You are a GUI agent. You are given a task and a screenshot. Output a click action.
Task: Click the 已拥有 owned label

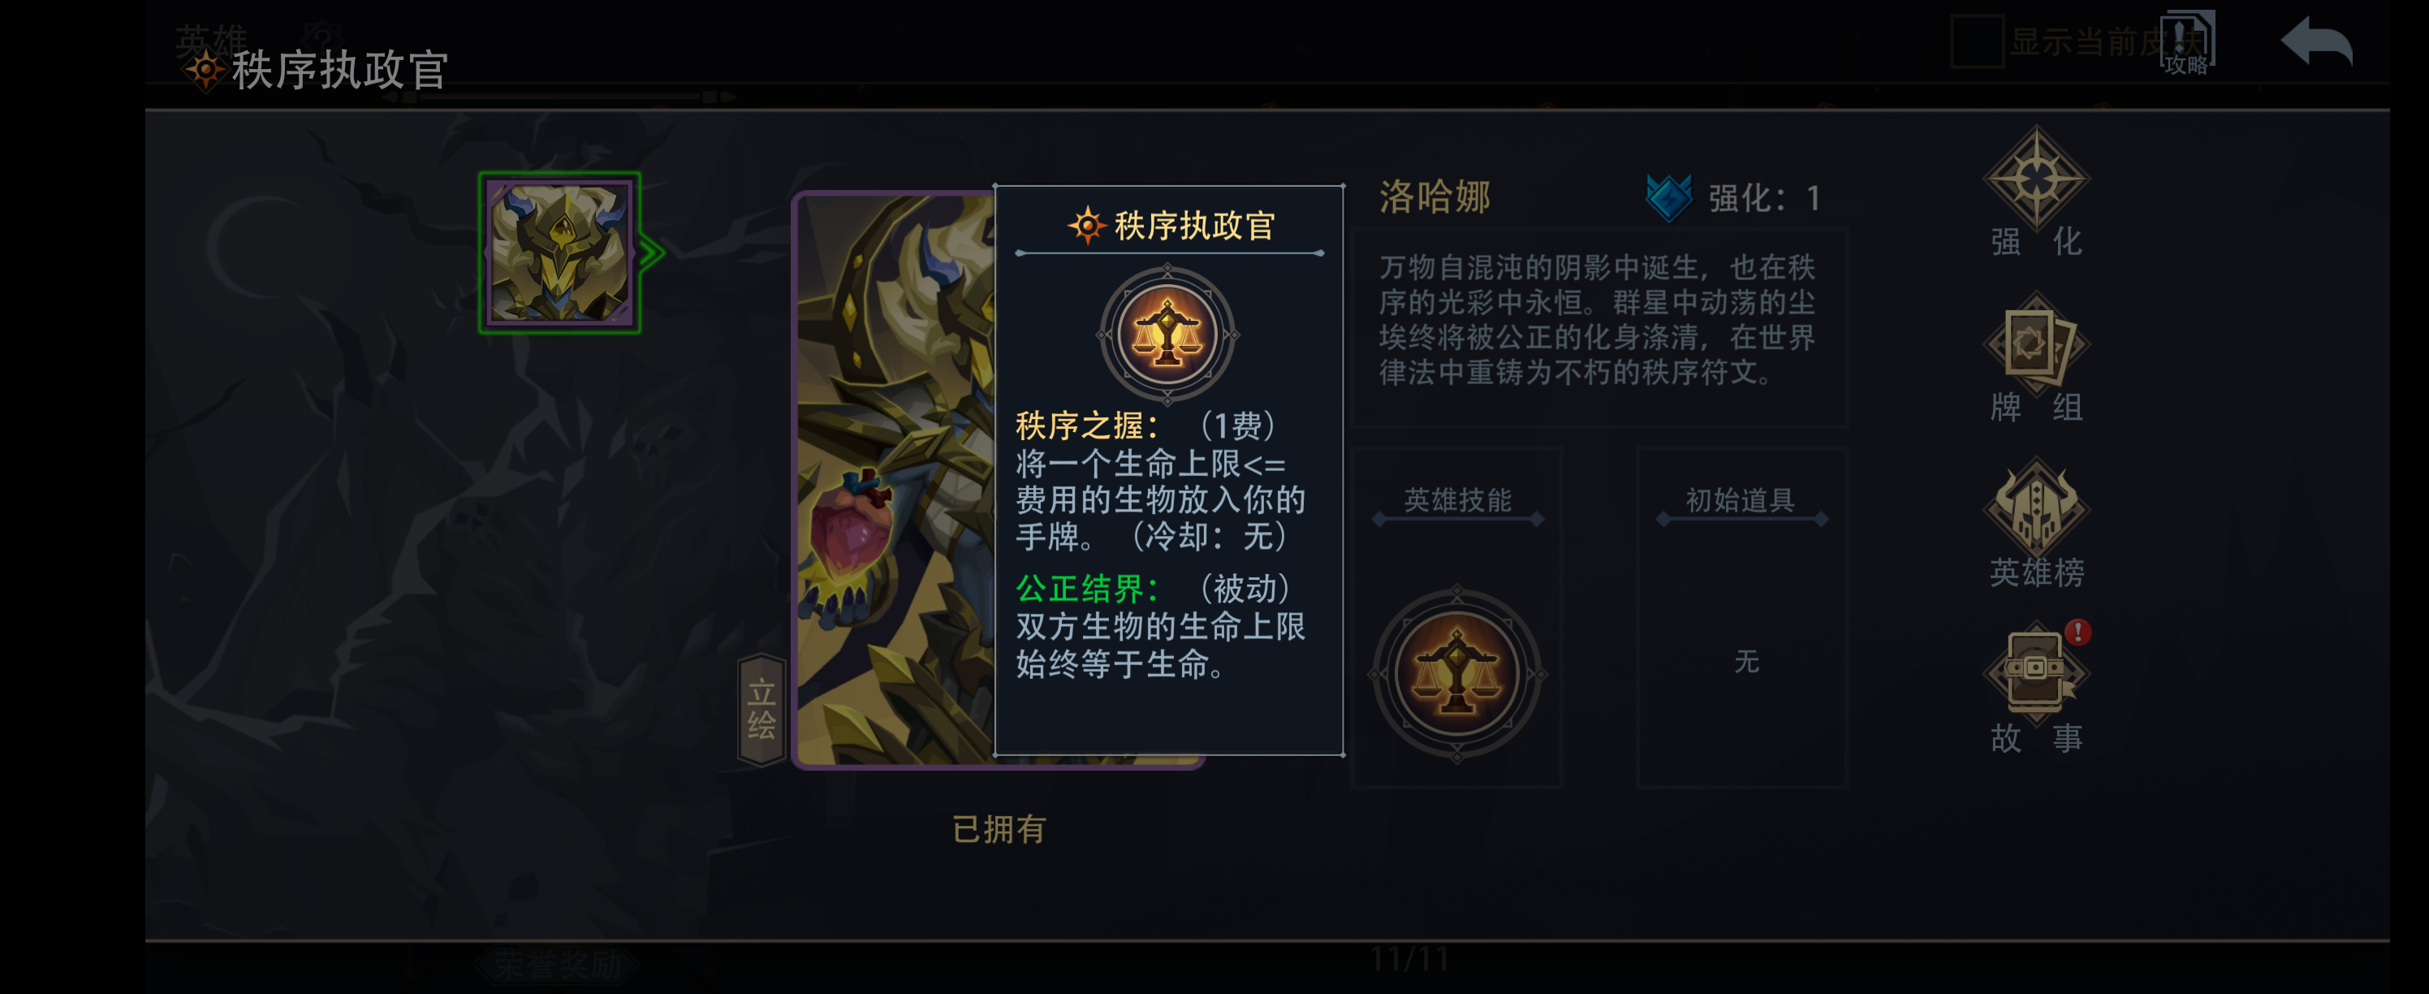(999, 829)
